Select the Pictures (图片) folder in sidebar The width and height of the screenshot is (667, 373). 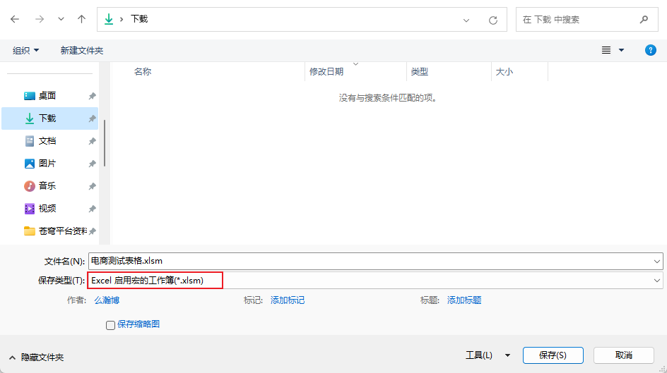pos(47,164)
